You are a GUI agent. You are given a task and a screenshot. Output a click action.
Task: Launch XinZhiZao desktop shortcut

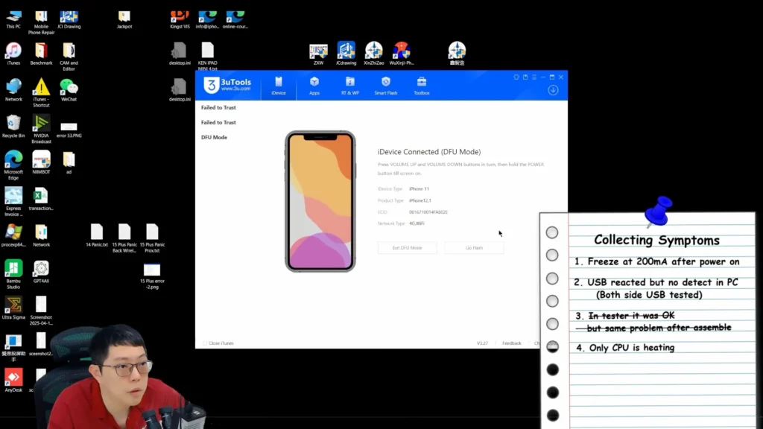[374, 54]
